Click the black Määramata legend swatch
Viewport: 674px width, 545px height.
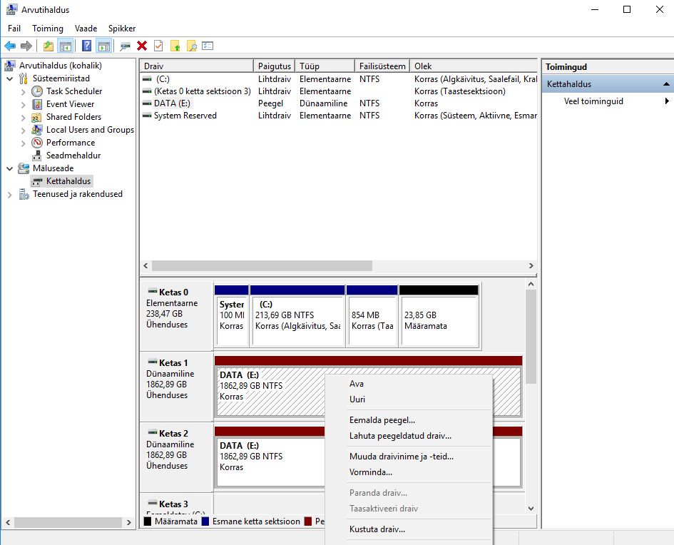tap(148, 521)
